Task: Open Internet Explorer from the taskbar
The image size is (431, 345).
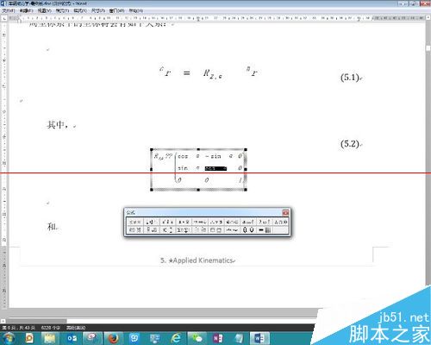Action: pyautogui.click(x=176, y=338)
